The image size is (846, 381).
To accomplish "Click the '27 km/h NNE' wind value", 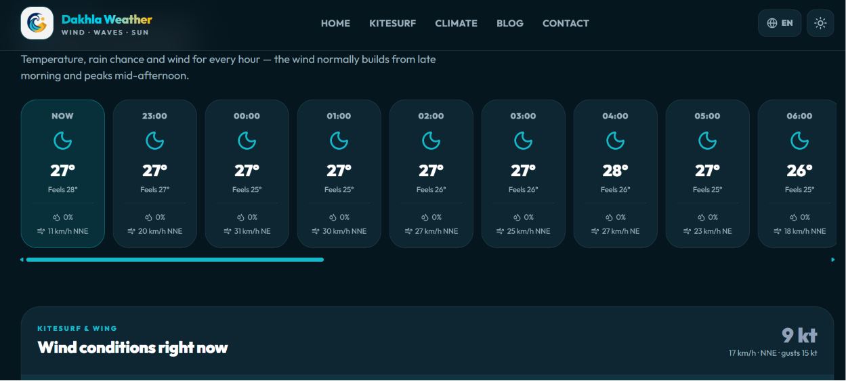I will [437, 231].
